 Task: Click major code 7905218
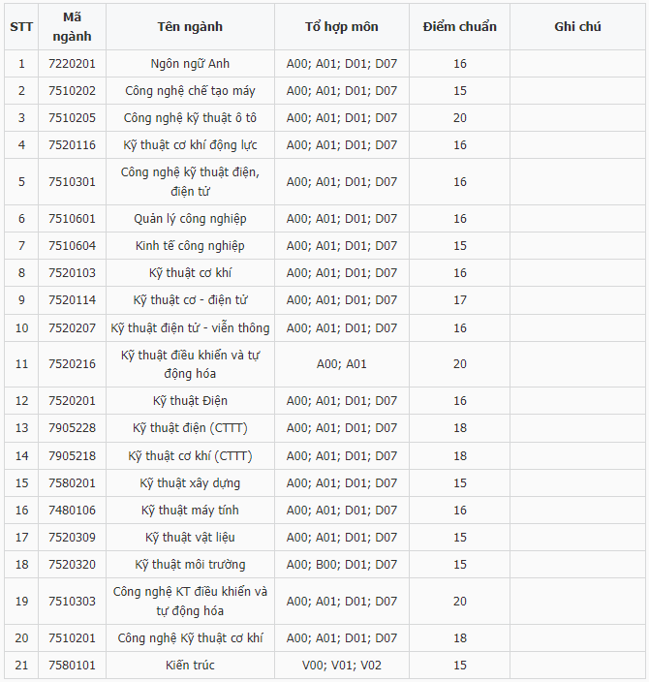point(72,455)
